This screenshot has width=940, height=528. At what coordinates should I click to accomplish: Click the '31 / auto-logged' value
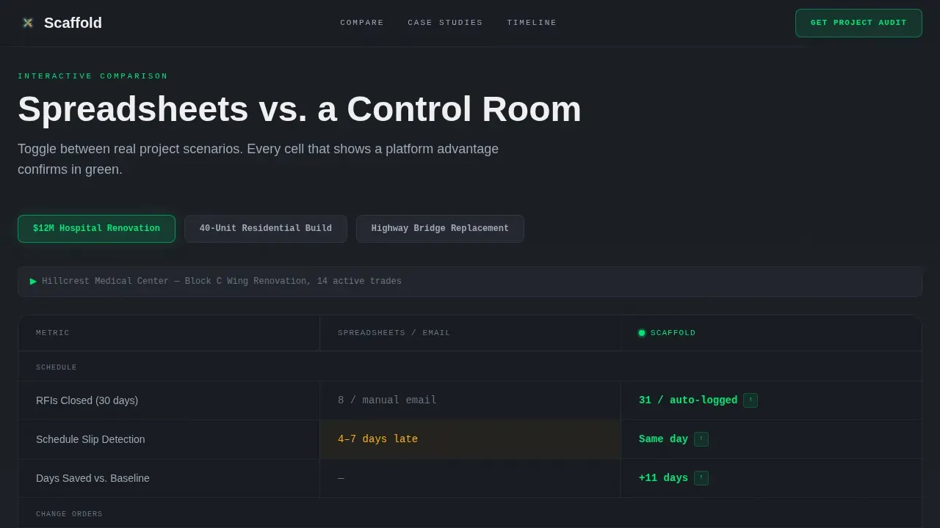pyautogui.click(x=688, y=400)
